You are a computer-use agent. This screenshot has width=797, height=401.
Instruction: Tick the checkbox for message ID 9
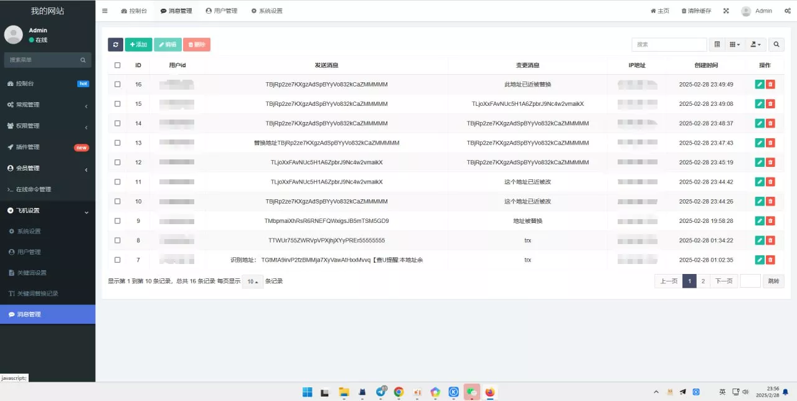click(117, 220)
